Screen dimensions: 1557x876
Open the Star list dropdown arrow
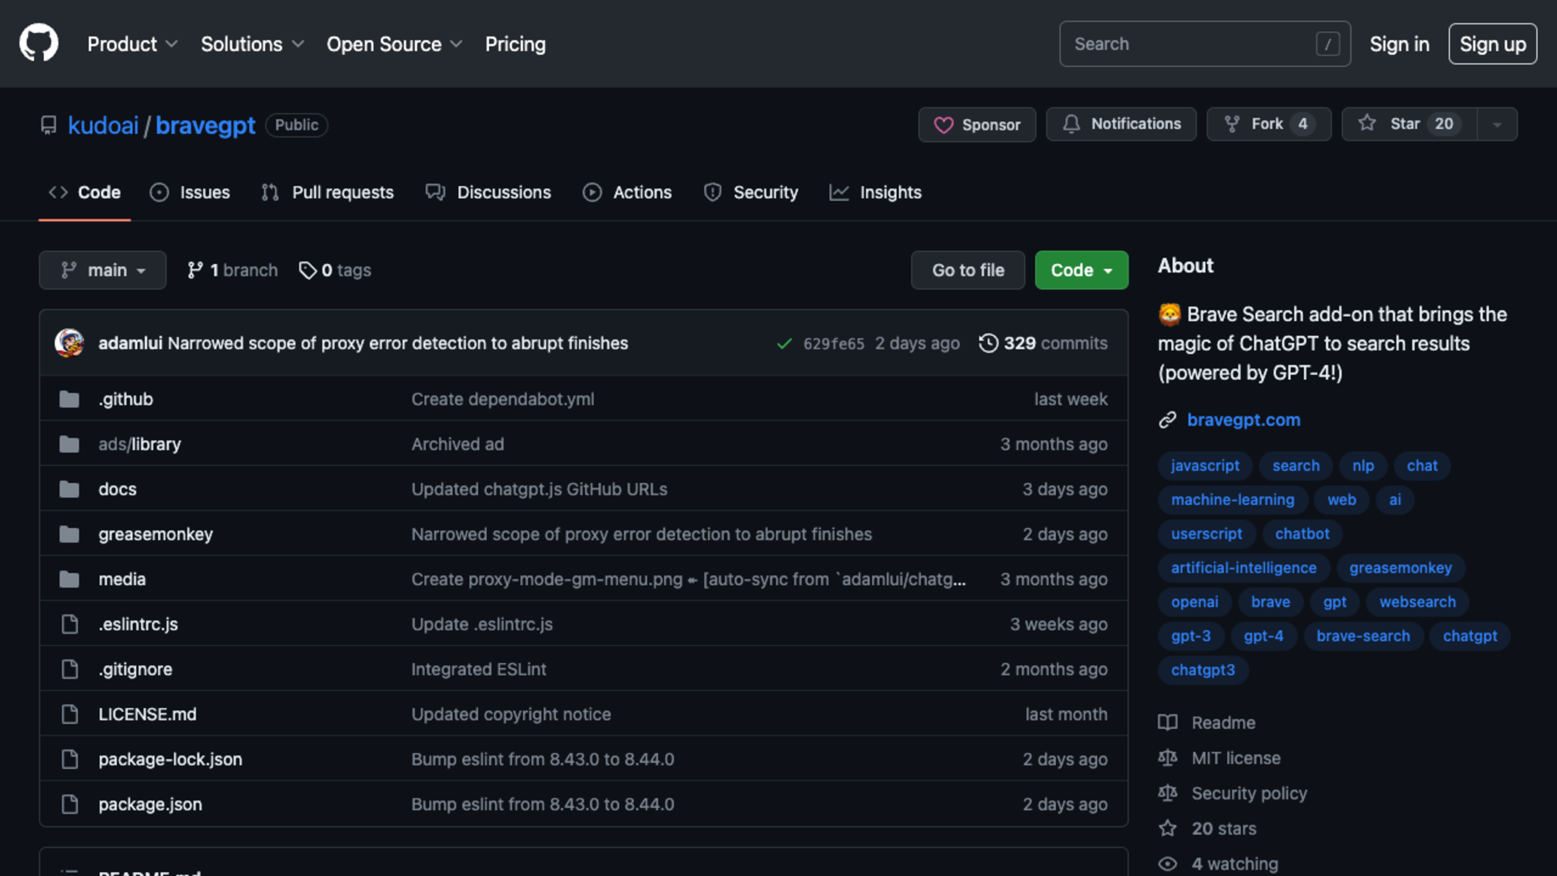pyautogui.click(x=1497, y=124)
